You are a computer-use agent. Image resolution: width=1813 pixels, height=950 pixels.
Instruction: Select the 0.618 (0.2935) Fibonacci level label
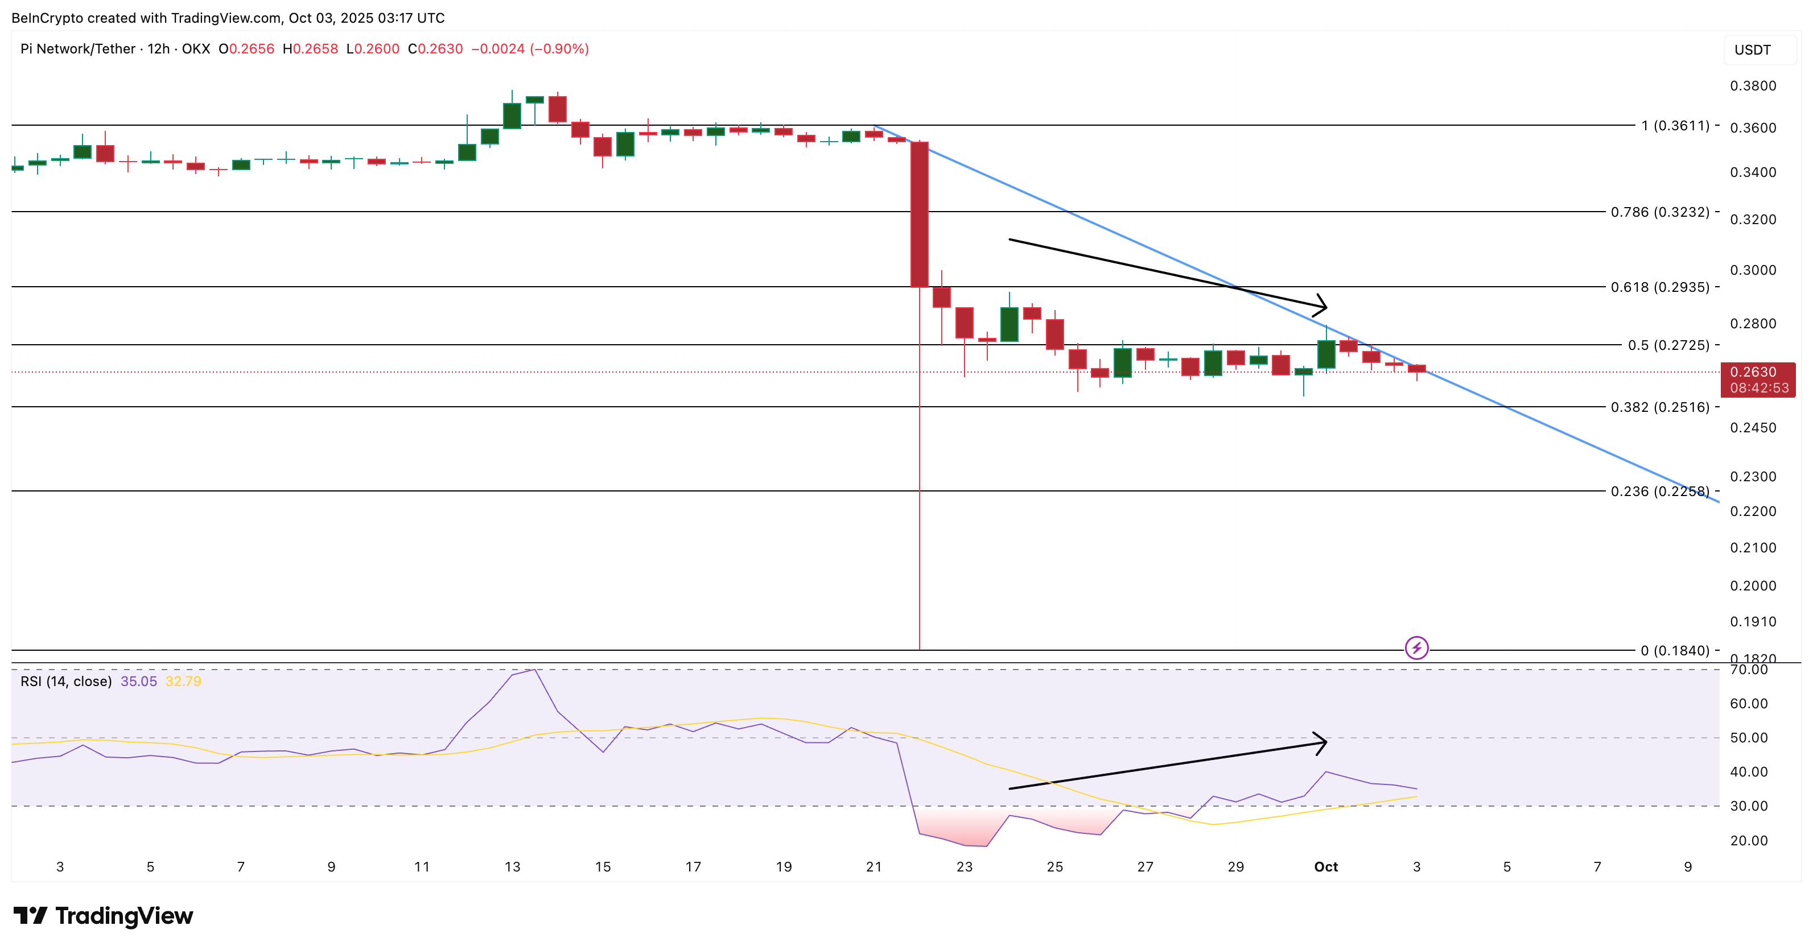1659,287
